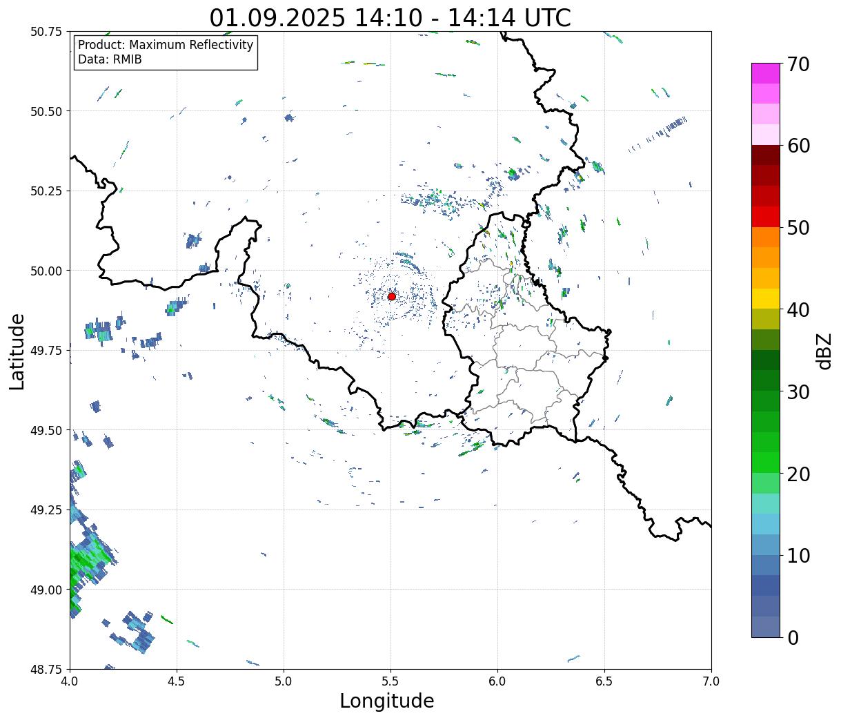The height and width of the screenshot is (718, 841).
Task: Click the latitude tick label '49.25'
Action: [46, 510]
